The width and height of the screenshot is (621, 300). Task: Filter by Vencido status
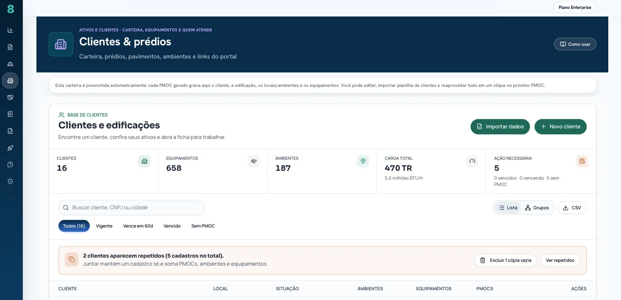pos(172,226)
